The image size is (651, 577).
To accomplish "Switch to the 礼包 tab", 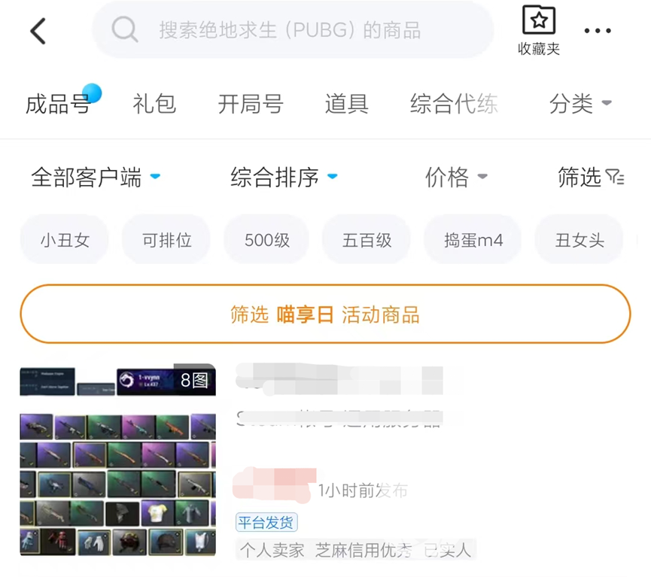I will pyautogui.click(x=154, y=104).
